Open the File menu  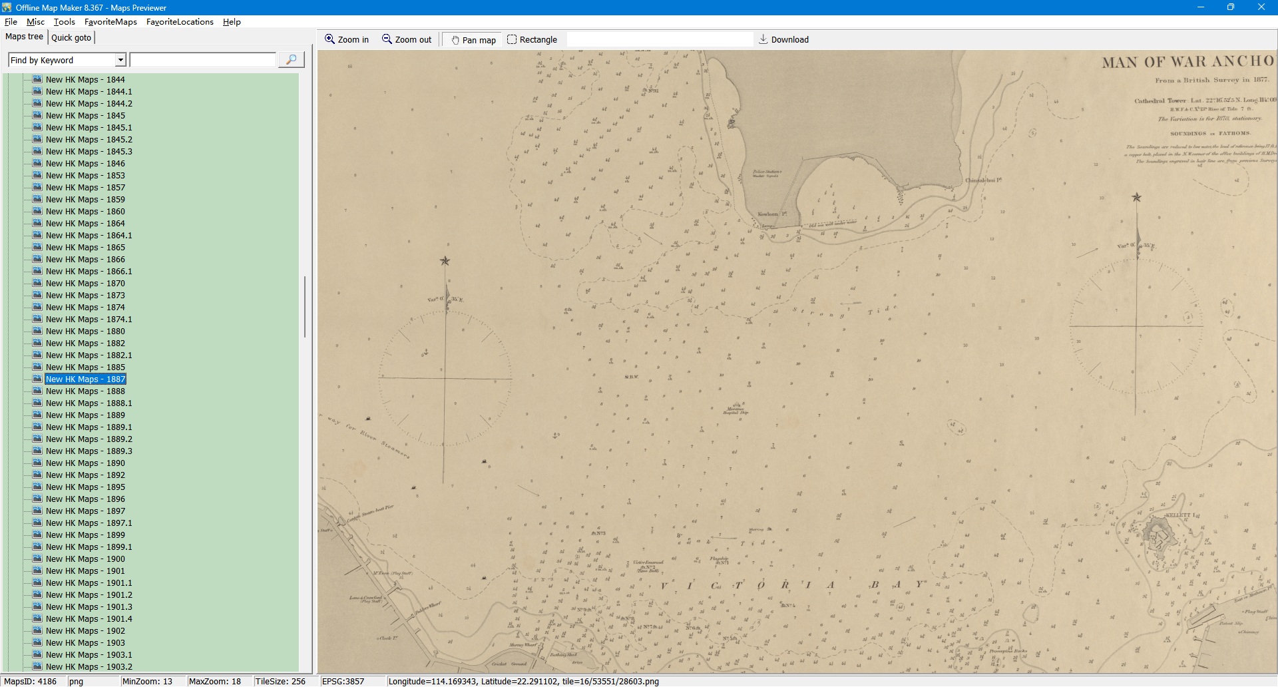pyautogui.click(x=11, y=21)
